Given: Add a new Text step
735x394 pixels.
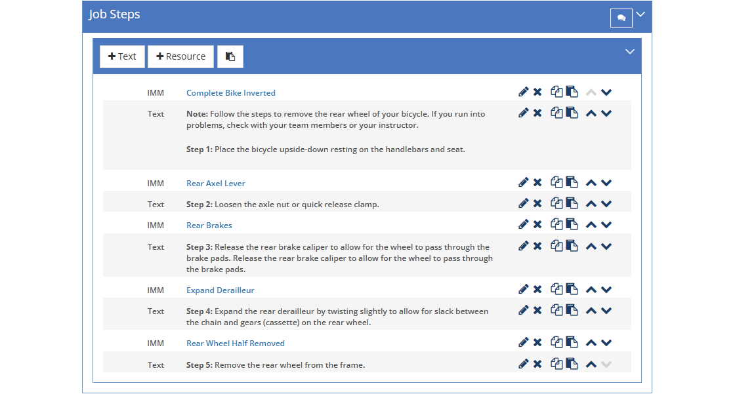Looking at the screenshot, I should coord(122,56).
